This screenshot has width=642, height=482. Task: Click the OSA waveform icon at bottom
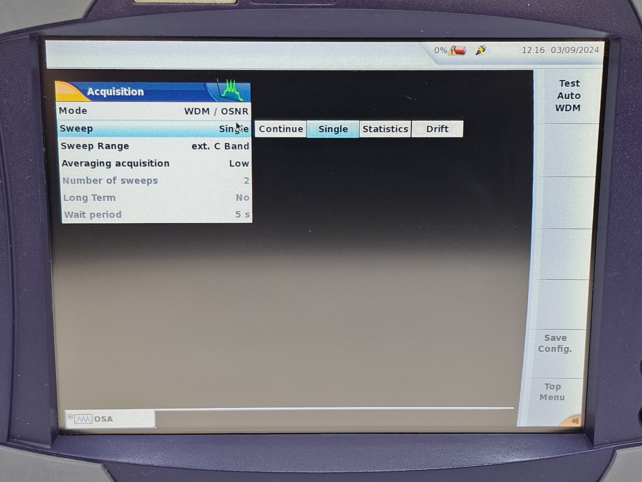pyautogui.click(x=83, y=419)
